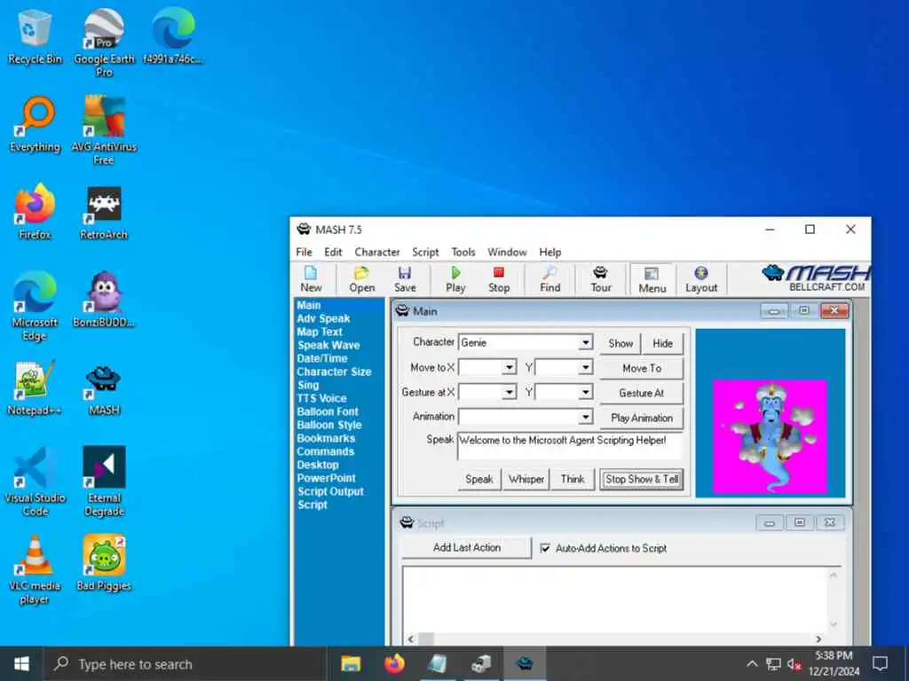909x681 pixels.
Task: Show hidden system tray icons chevron
Action: pos(751,663)
